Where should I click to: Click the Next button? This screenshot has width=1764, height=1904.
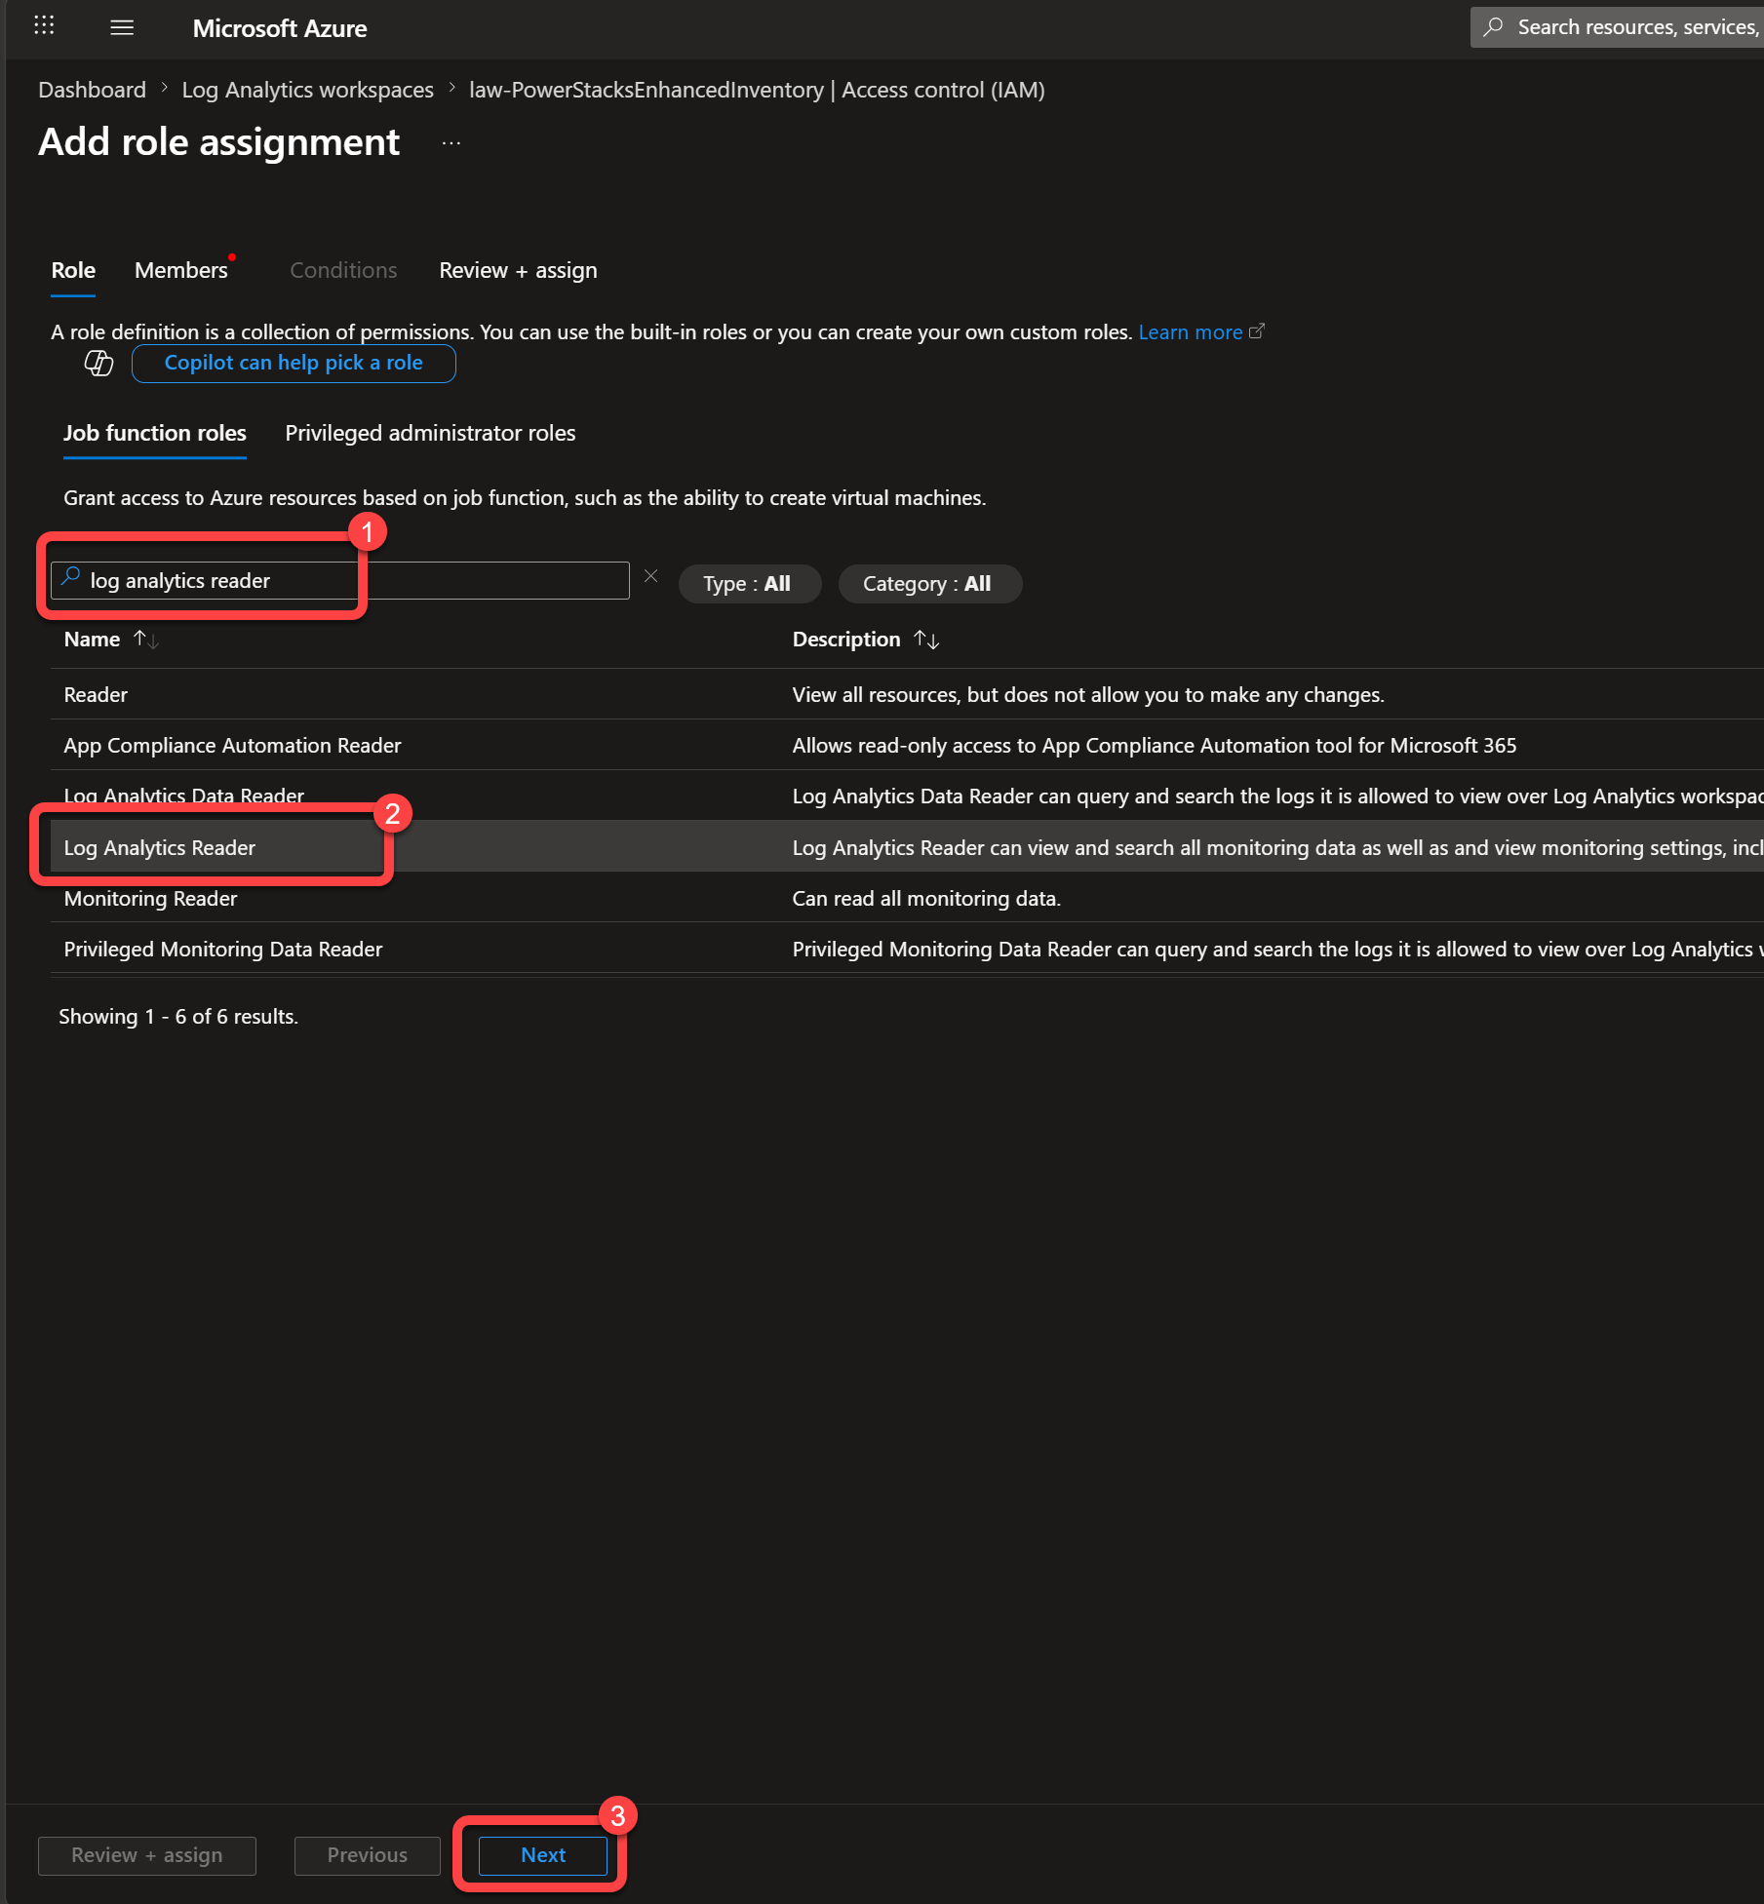[543, 1855]
